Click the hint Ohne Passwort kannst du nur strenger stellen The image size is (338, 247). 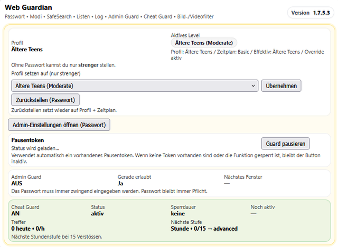(63, 65)
